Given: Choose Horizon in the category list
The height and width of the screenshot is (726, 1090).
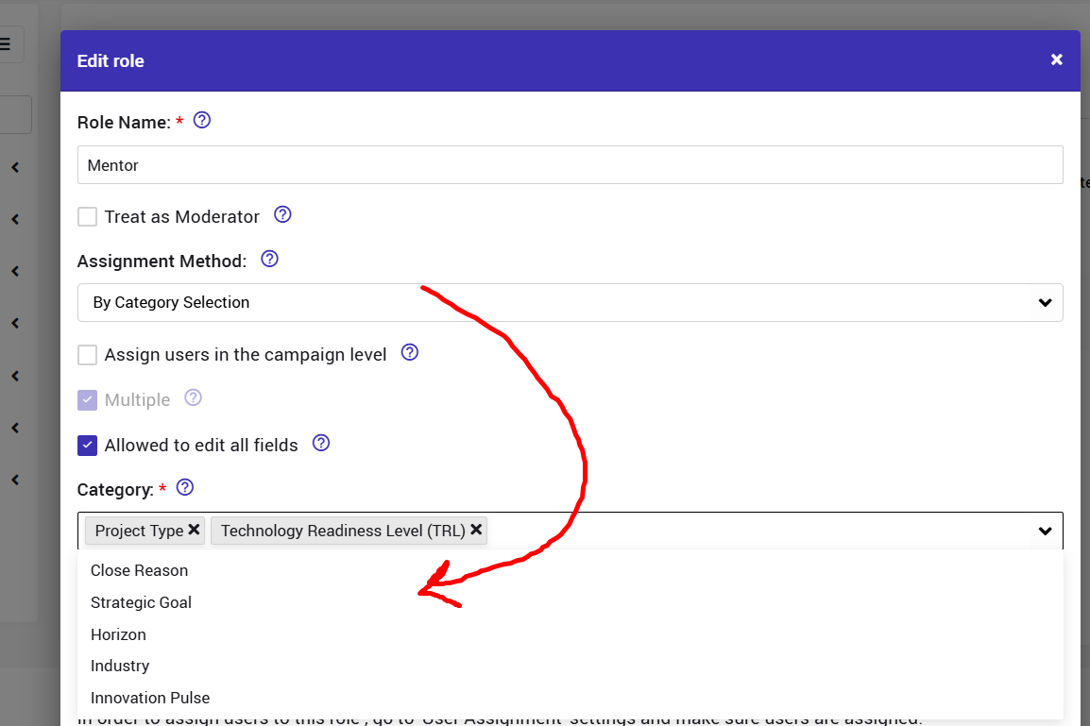Looking at the screenshot, I should coord(570,634).
